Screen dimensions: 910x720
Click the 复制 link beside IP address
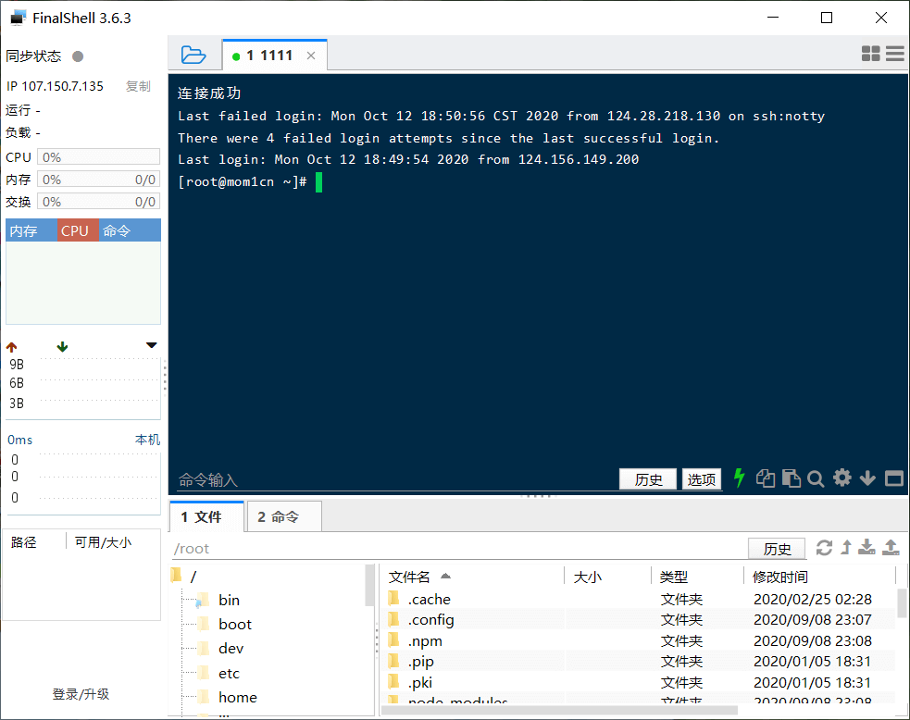[138, 86]
